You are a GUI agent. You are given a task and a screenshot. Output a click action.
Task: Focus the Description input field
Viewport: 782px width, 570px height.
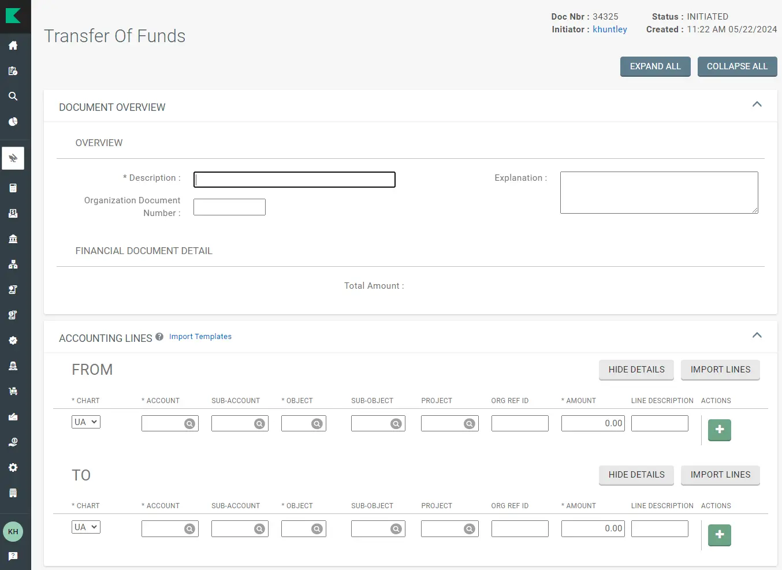coord(295,180)
